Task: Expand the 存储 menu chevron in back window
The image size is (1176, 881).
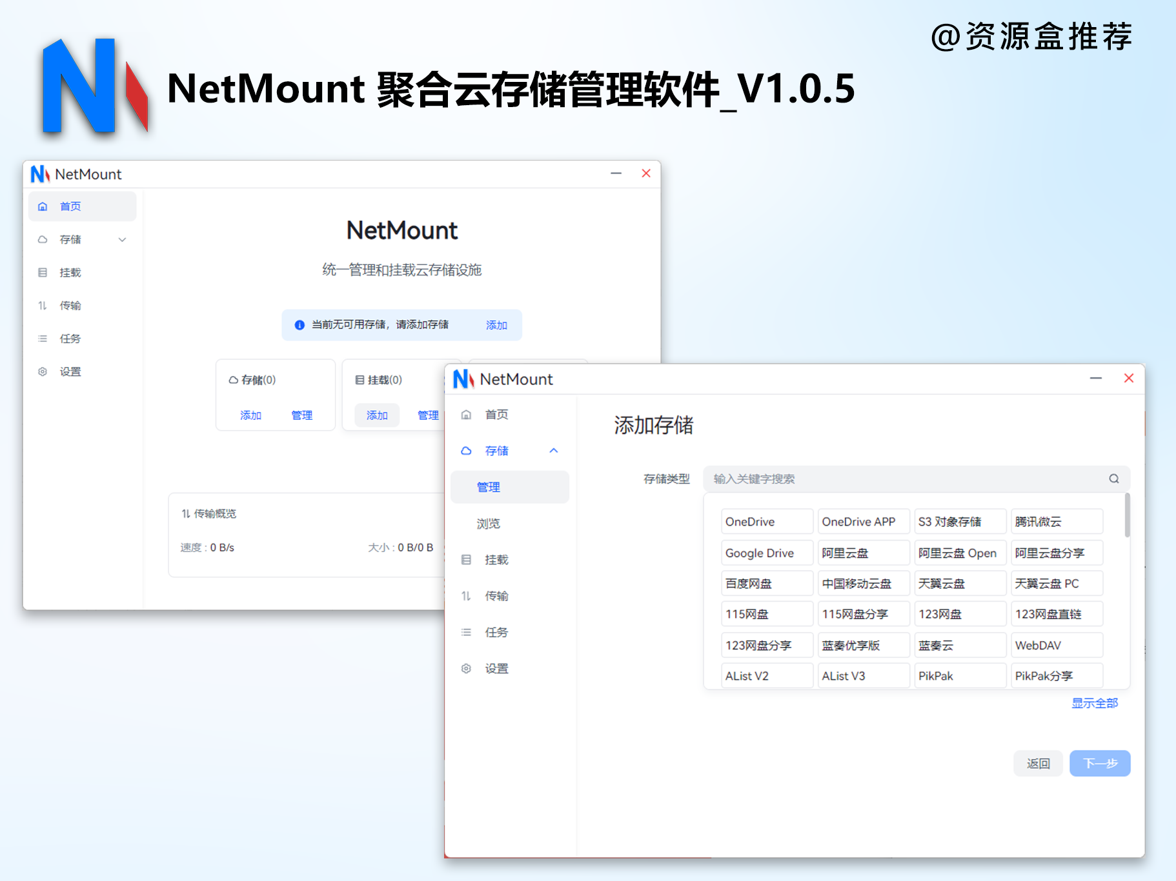Action: click(x=122, y=239)
